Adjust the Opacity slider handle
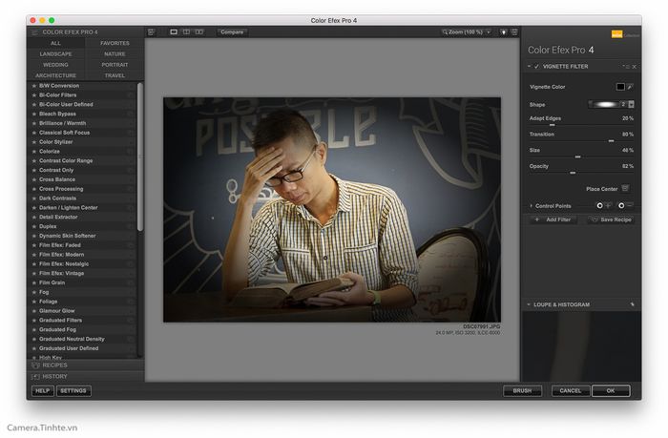This screenshot has width=668, height=438. pyautogui.click(x=573, y=173)
